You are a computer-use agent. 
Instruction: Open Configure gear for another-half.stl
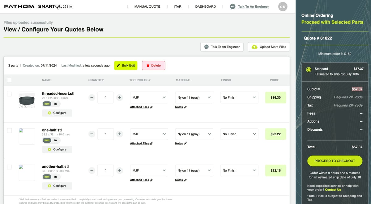[x=57, y=186]
